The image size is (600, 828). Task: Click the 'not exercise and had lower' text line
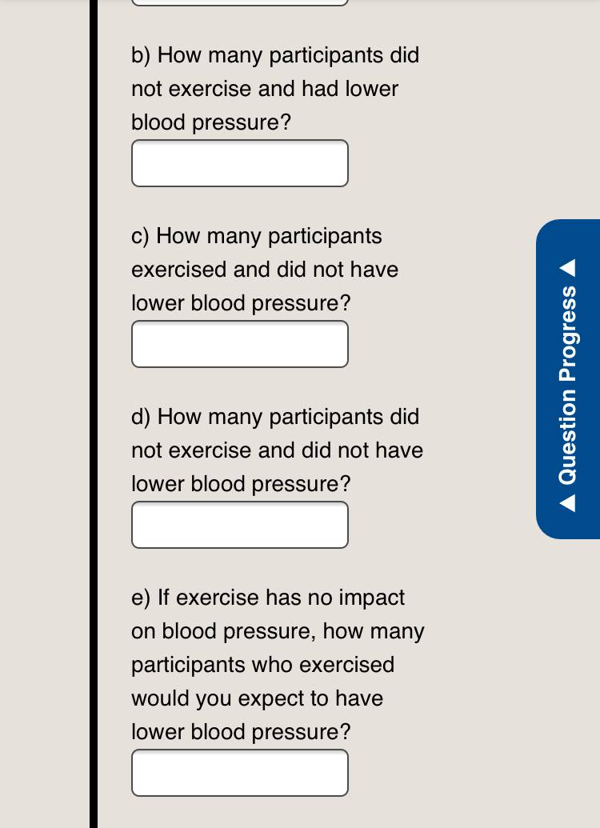265,89
